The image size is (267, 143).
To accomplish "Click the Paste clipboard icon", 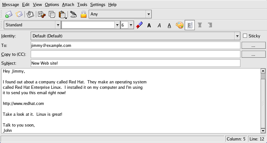I will (x=62, y=14).
